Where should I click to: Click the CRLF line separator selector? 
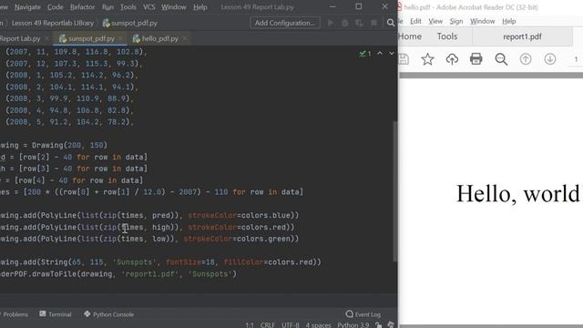tap(267, 325)
